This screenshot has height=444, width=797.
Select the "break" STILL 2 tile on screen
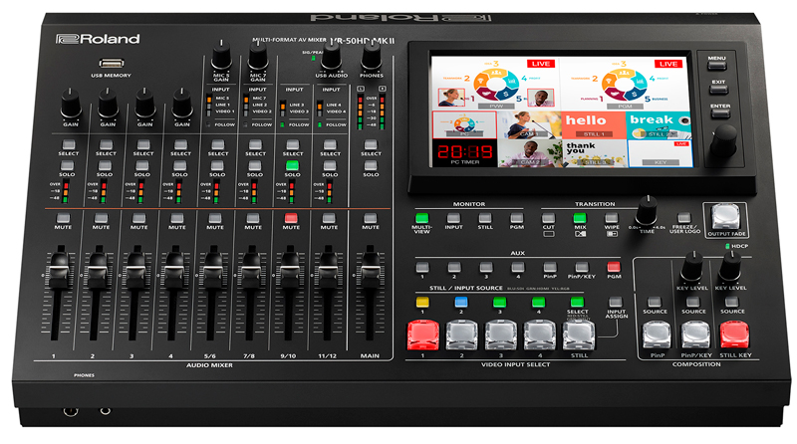(659, 125)
